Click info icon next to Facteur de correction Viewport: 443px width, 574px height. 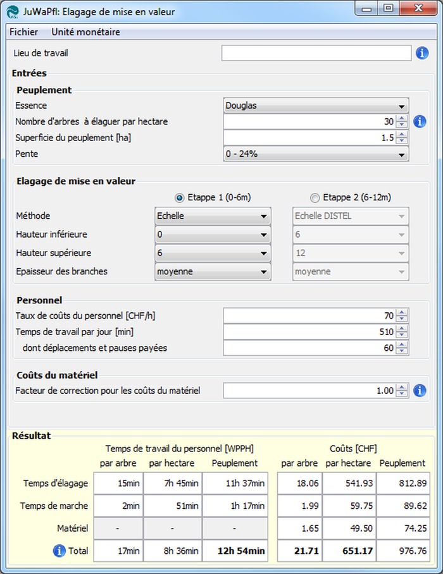pos(419,391)
